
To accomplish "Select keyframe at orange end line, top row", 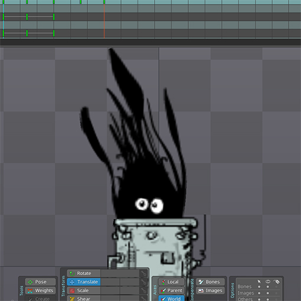I will pos(104,2).
